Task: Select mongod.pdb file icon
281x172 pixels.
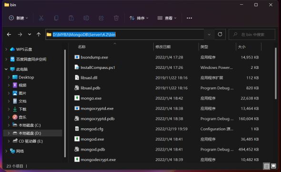Action: click(x=77, y=149)
